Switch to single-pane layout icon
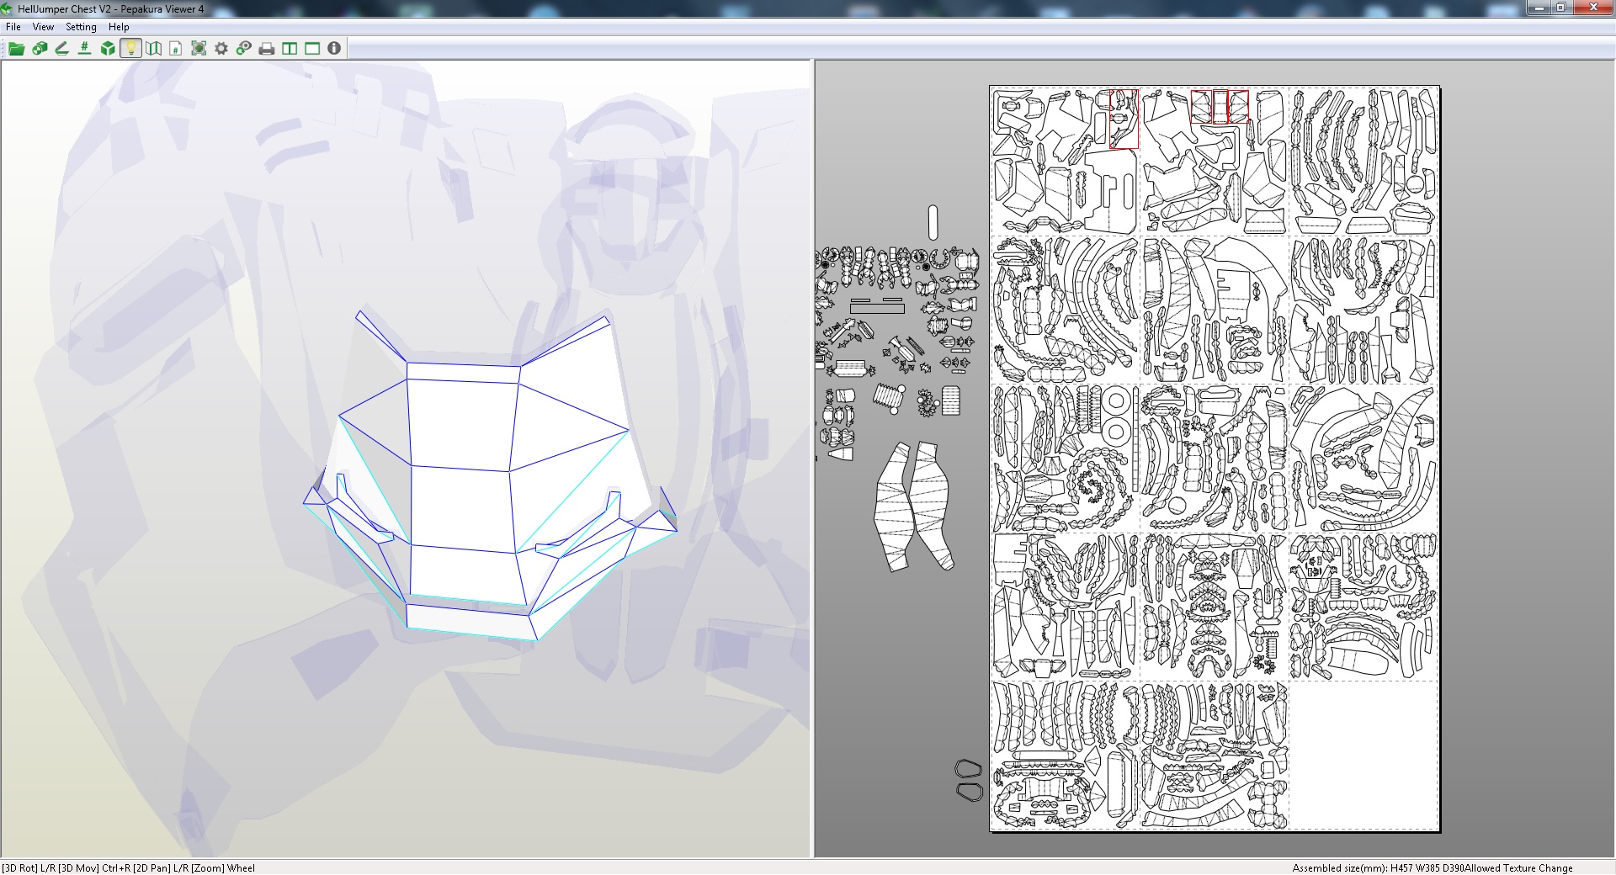Viewport: 1616px width, 875px height. point(312,49)
